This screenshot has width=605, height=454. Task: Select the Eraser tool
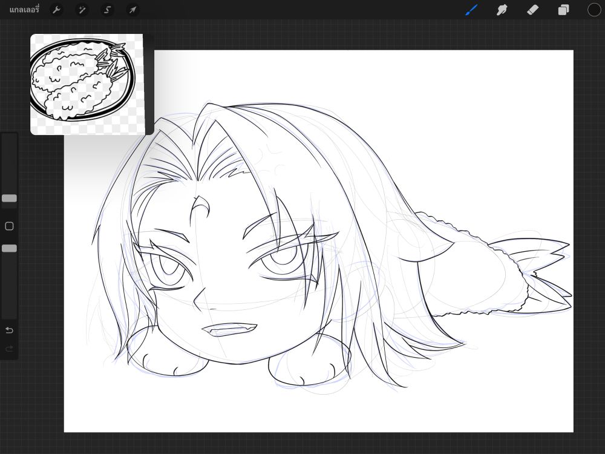coord(532,10)
